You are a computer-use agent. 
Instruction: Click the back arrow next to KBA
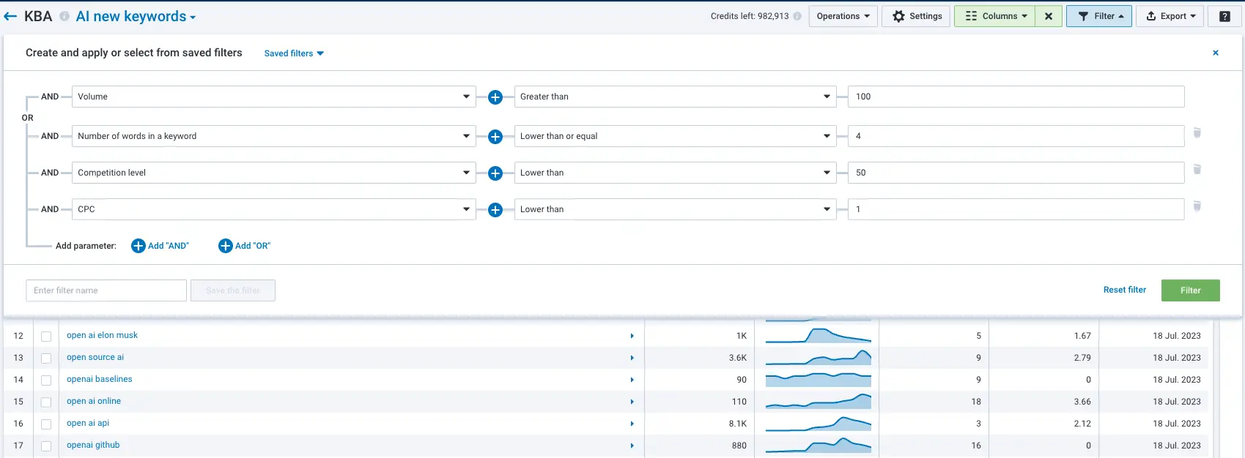10,16
